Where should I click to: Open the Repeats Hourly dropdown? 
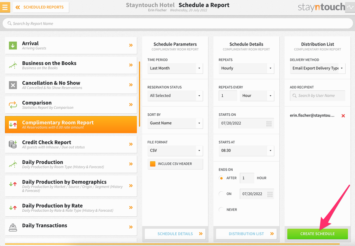click(246, 68)
